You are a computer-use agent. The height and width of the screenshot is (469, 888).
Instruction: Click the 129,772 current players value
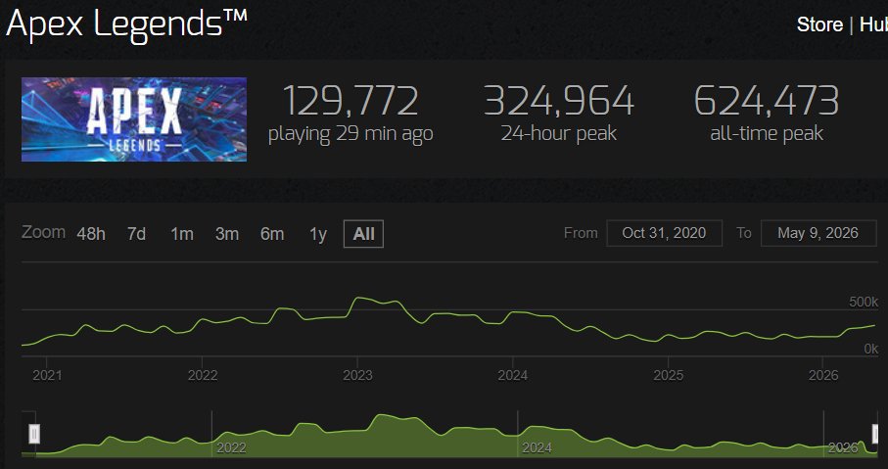(x=350, y=102)
